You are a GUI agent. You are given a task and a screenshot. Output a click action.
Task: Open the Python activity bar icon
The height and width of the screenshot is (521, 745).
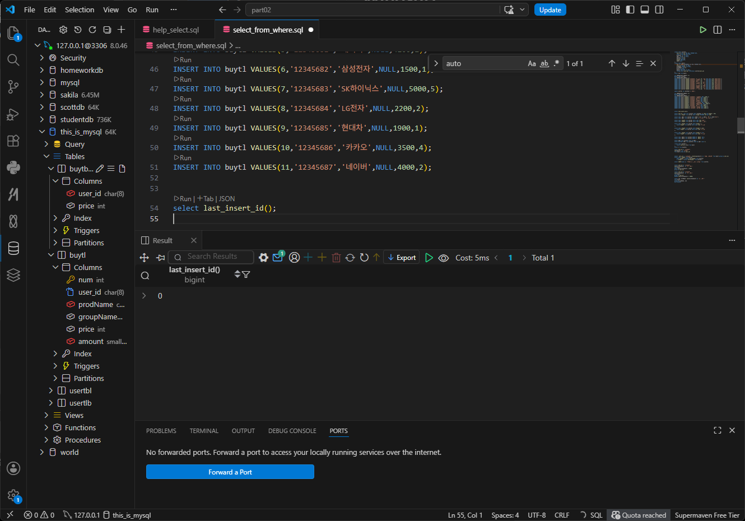tap(13, 167)
